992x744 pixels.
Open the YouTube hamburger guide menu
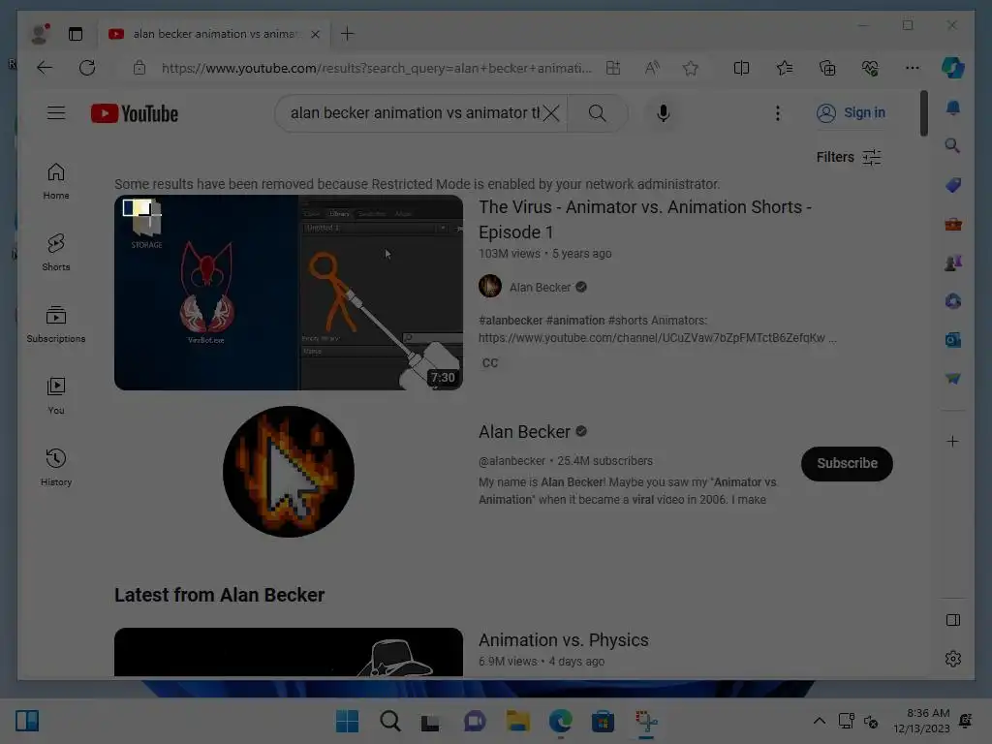click(x=55, y=113)
